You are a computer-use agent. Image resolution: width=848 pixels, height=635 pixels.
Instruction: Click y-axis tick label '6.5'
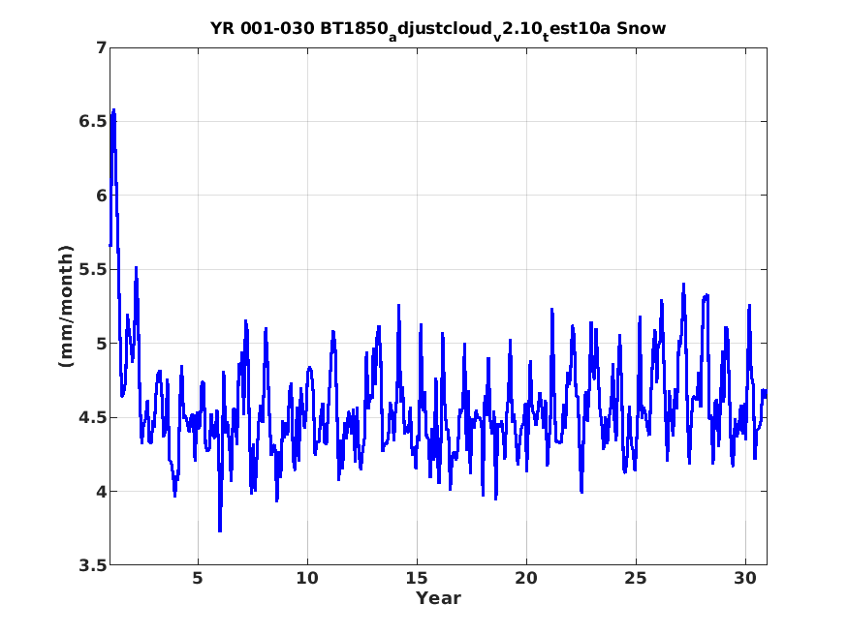point(93,122)
